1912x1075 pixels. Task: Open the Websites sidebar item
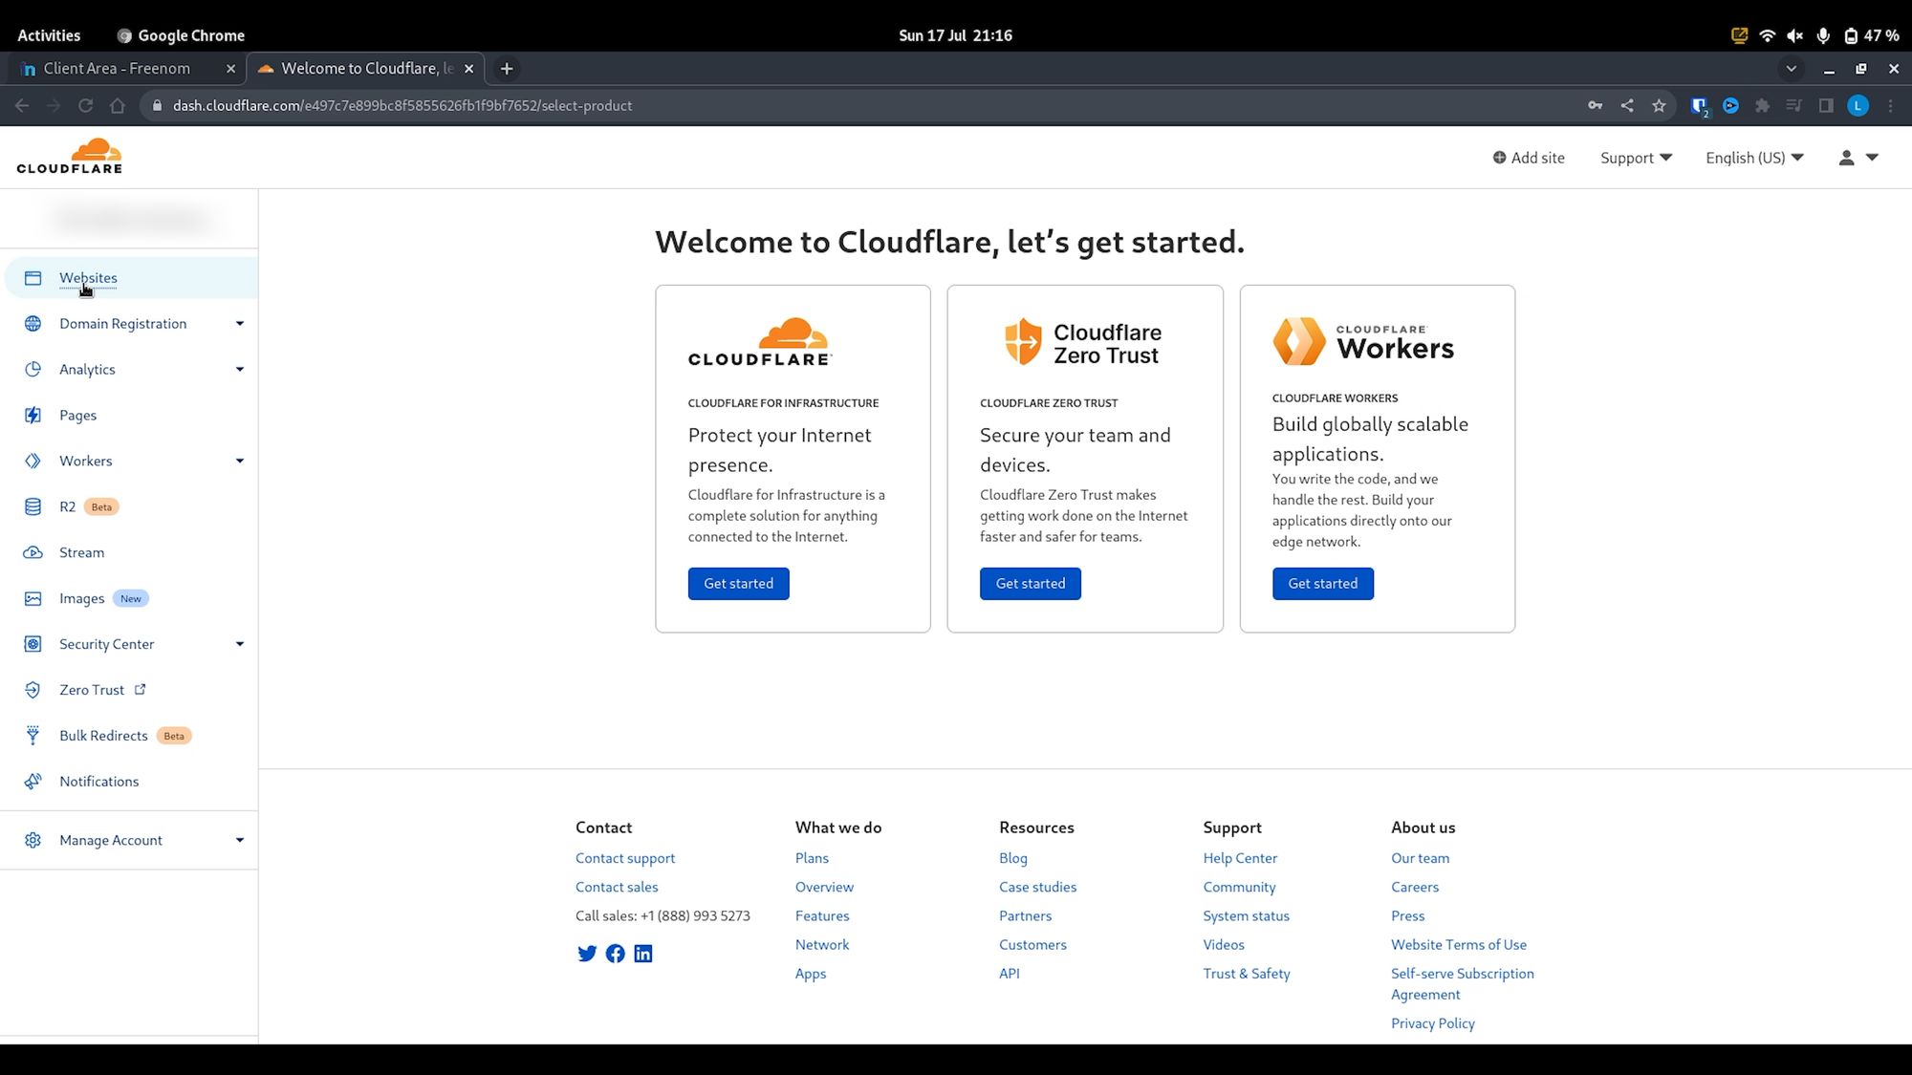[x=130, y=278]
